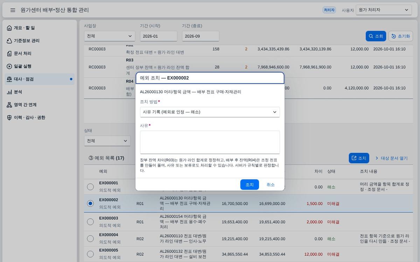
Task: Select the EX000003 exception radio button
Action: click(90, 221)
